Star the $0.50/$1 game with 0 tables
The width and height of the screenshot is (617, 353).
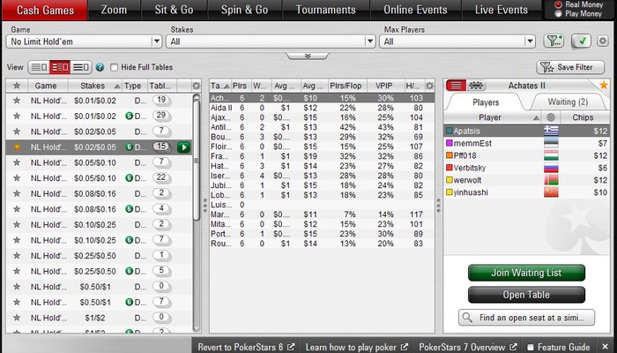(17, 287)
